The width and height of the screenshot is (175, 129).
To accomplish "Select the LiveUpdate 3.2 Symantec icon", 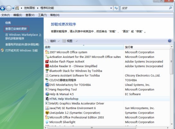I will [x=47, y=113].
